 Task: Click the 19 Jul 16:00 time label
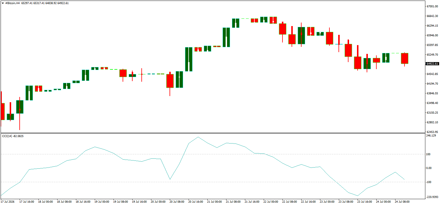139,202
